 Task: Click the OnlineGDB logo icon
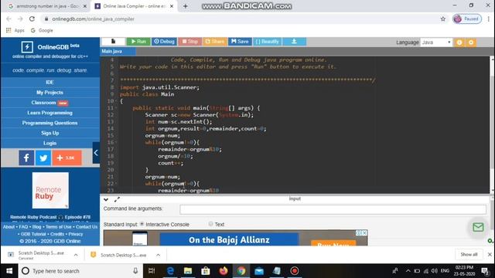[x=27, y=47]
